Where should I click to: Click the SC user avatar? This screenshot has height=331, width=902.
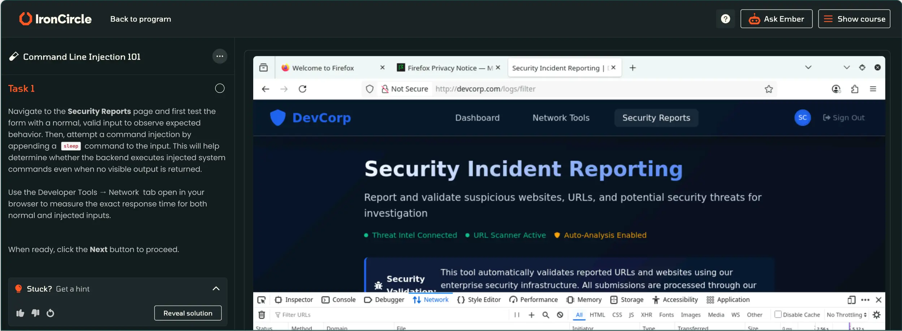pyautogui.click(x=803, y=118)
